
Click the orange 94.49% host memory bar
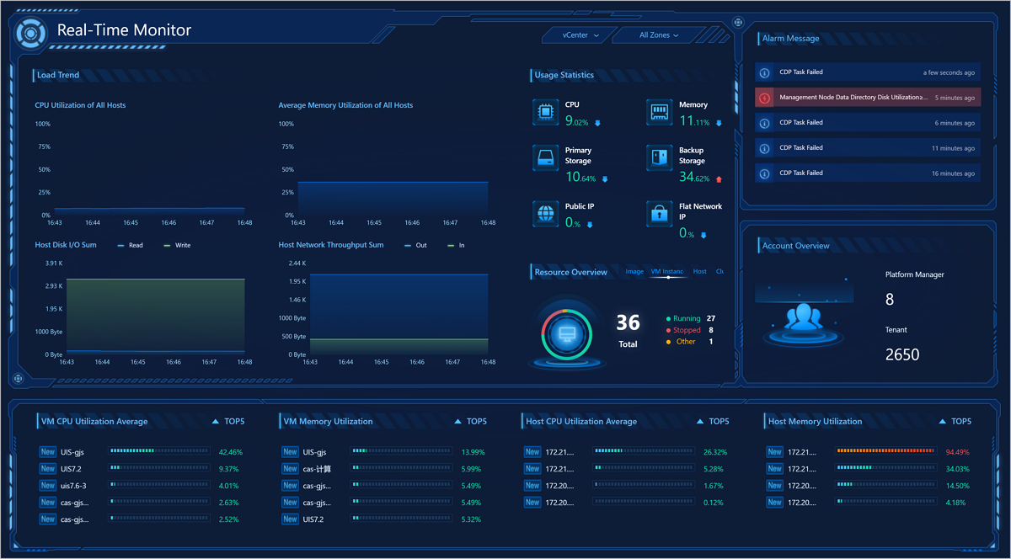point(886,452)
